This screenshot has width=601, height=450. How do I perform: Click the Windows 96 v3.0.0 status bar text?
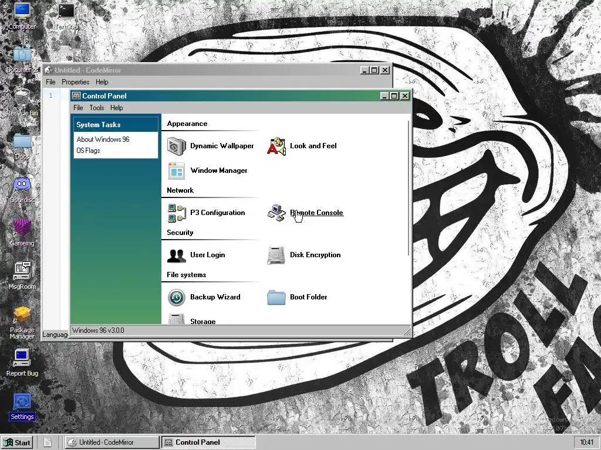[98, 330]
